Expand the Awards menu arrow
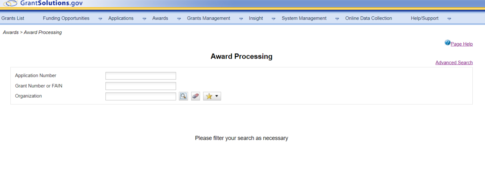Viewport: 485px width, 179px height. [179, 19]
